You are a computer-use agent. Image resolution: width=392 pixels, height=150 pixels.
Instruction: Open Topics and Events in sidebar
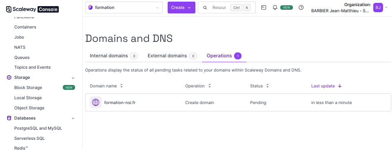click(33, 67)
